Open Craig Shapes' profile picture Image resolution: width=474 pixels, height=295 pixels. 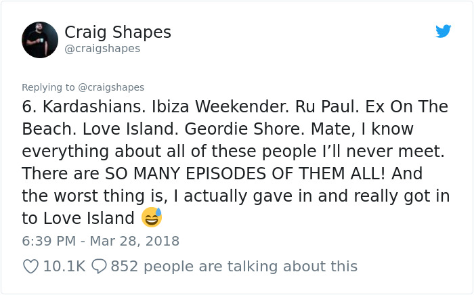(x=40, y=39)
